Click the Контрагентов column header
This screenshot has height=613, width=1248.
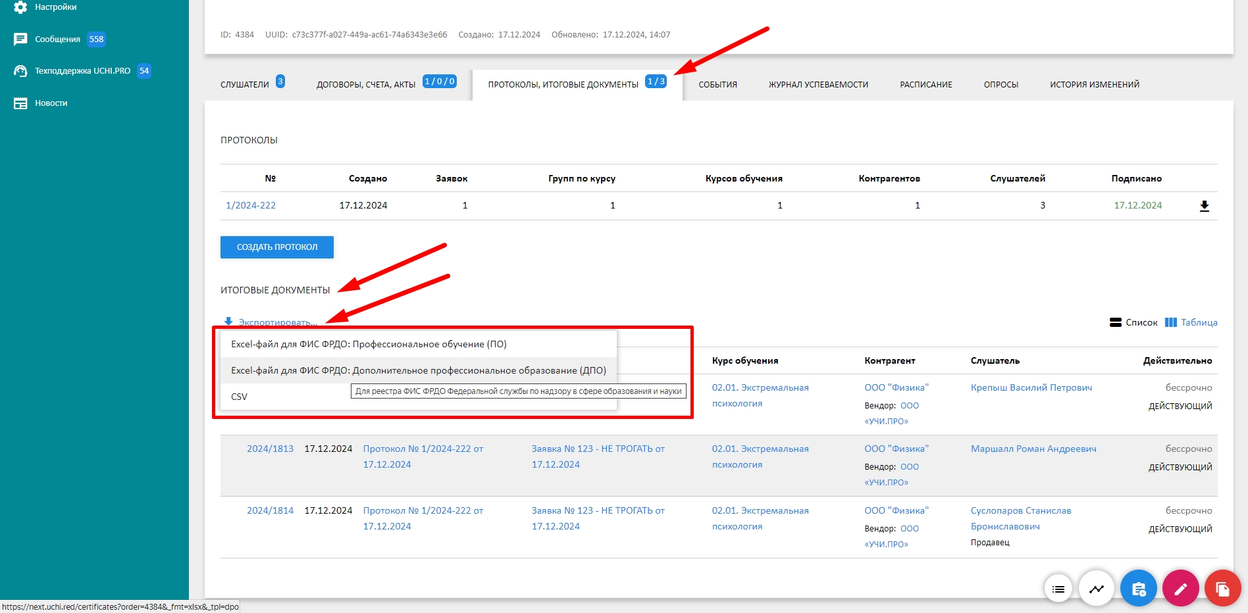click(x=889, y=178)
